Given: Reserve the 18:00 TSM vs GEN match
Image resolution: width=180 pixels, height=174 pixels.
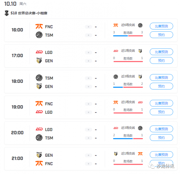Looking at the screenshot, I should point(161,86).
